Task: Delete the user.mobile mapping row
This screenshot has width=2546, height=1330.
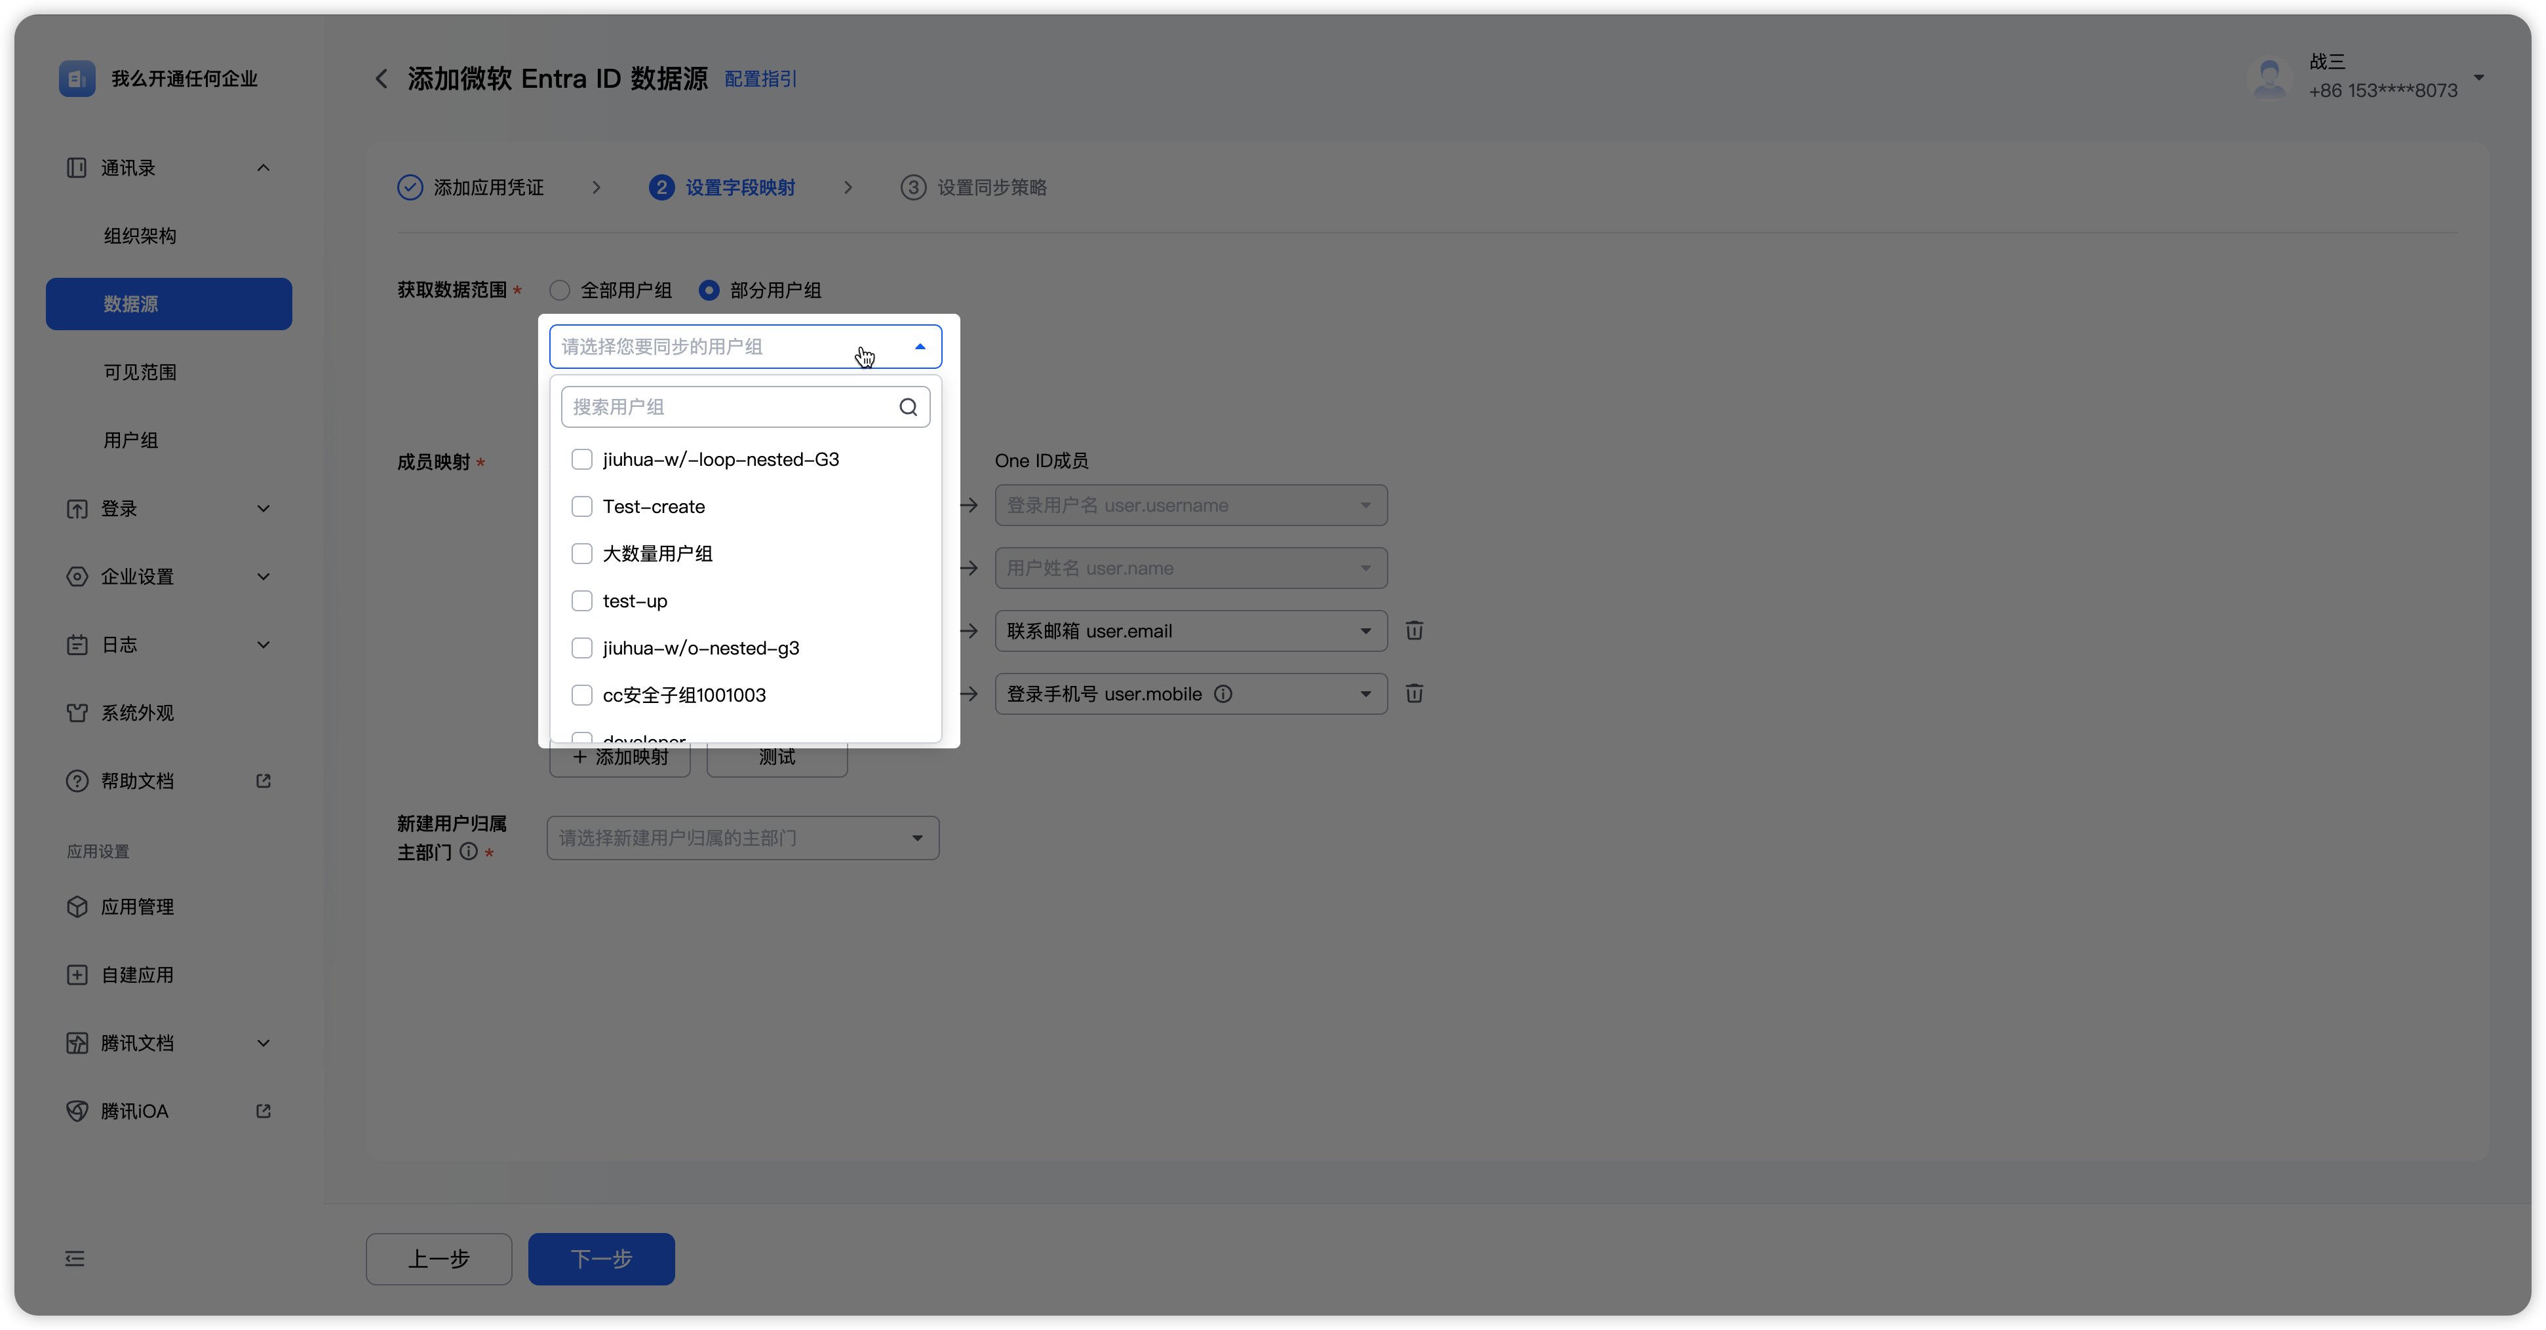Action: (1415, 694)
